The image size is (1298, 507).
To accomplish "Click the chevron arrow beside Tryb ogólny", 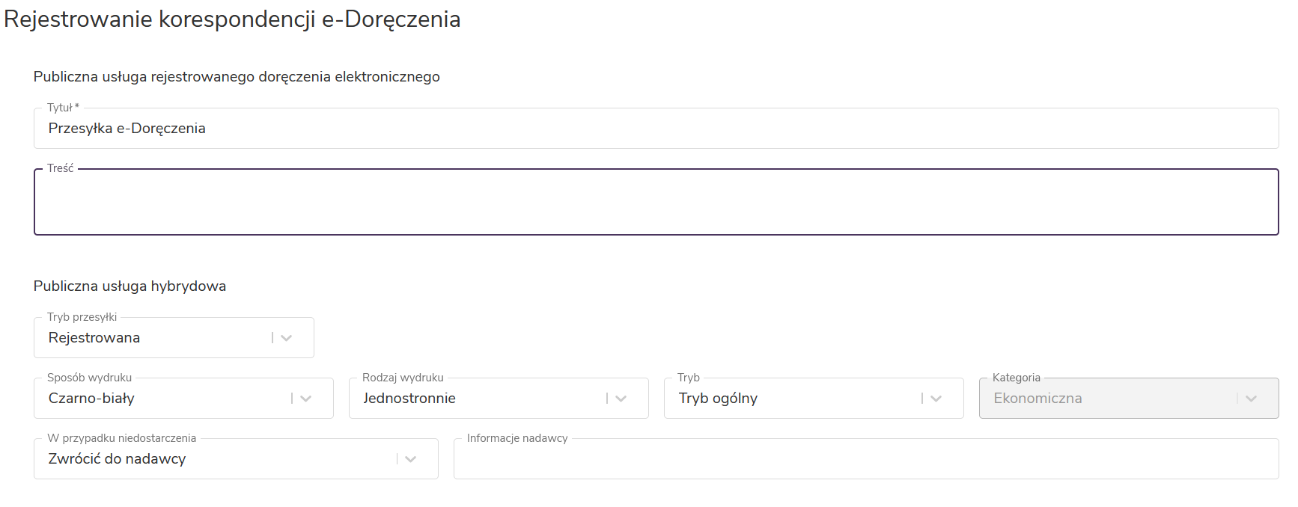I will 936,399.
